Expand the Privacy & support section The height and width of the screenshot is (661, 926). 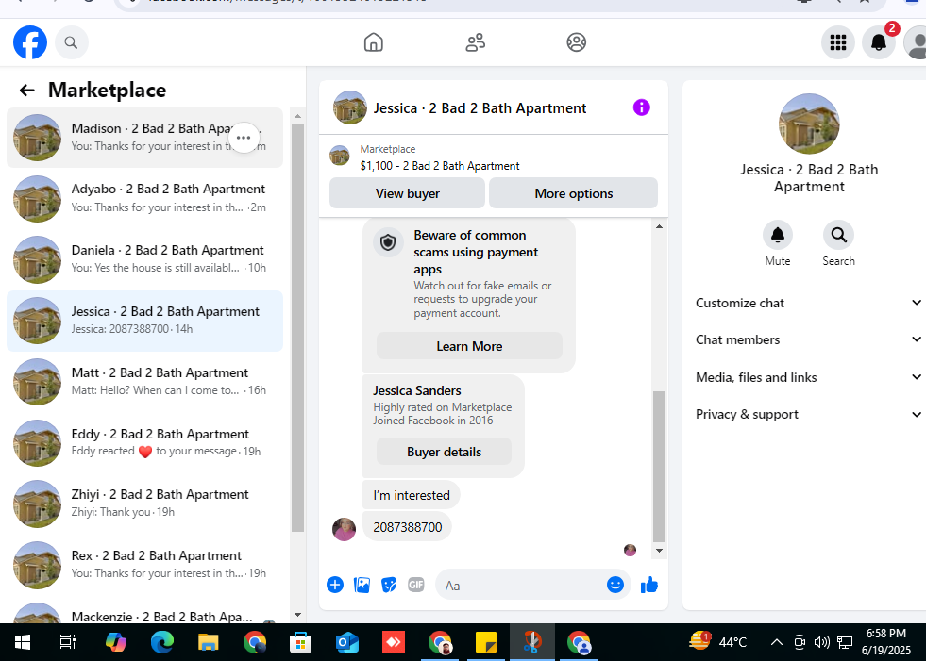coord(808,414)
